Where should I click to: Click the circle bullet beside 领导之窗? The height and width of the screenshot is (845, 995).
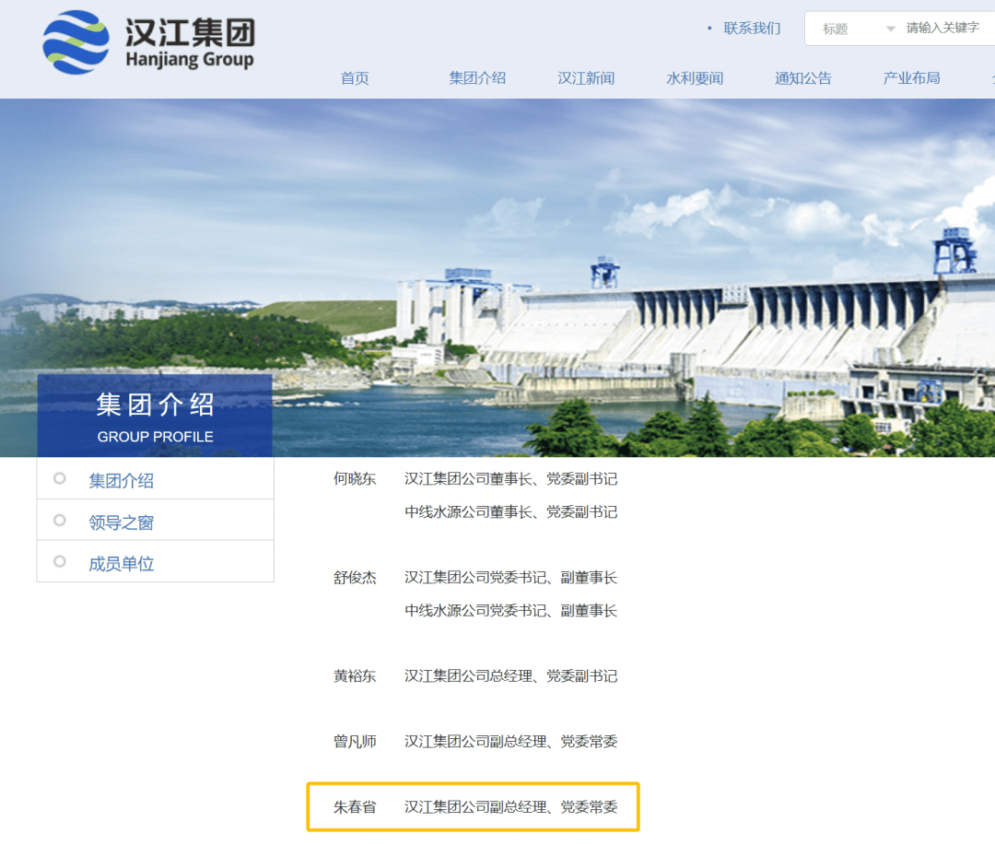point(58,519)
